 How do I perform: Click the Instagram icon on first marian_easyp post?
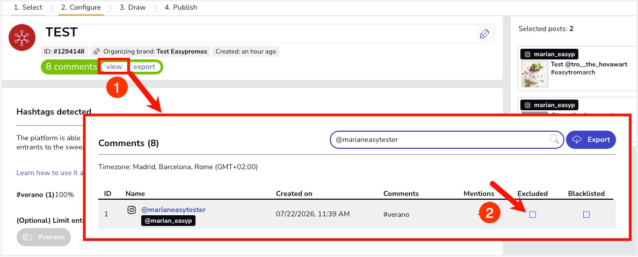coord(527,54)
